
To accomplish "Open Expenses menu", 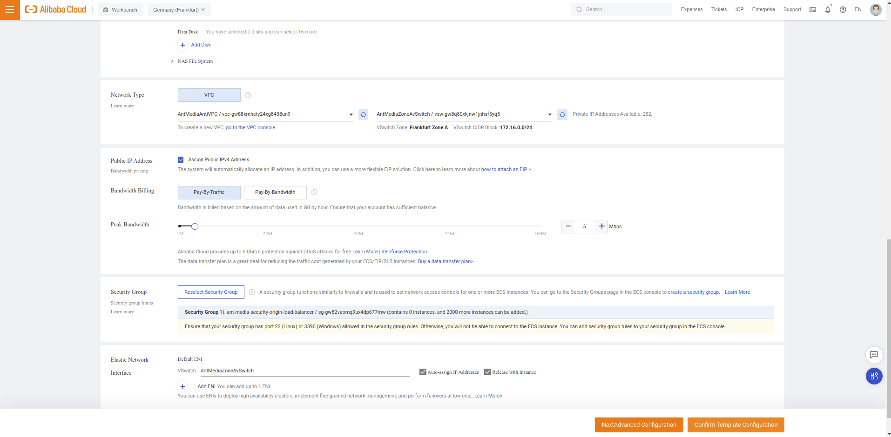I will (x=692, y=10).
